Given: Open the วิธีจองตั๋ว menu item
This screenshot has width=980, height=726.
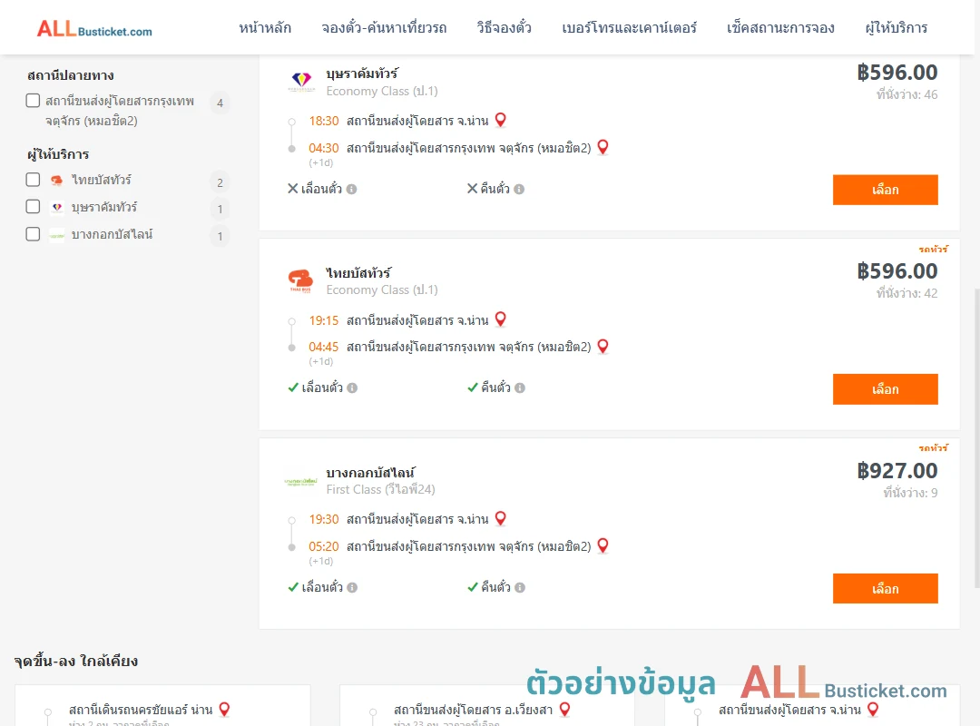Looking at the screenshot, I should point(504,28).
